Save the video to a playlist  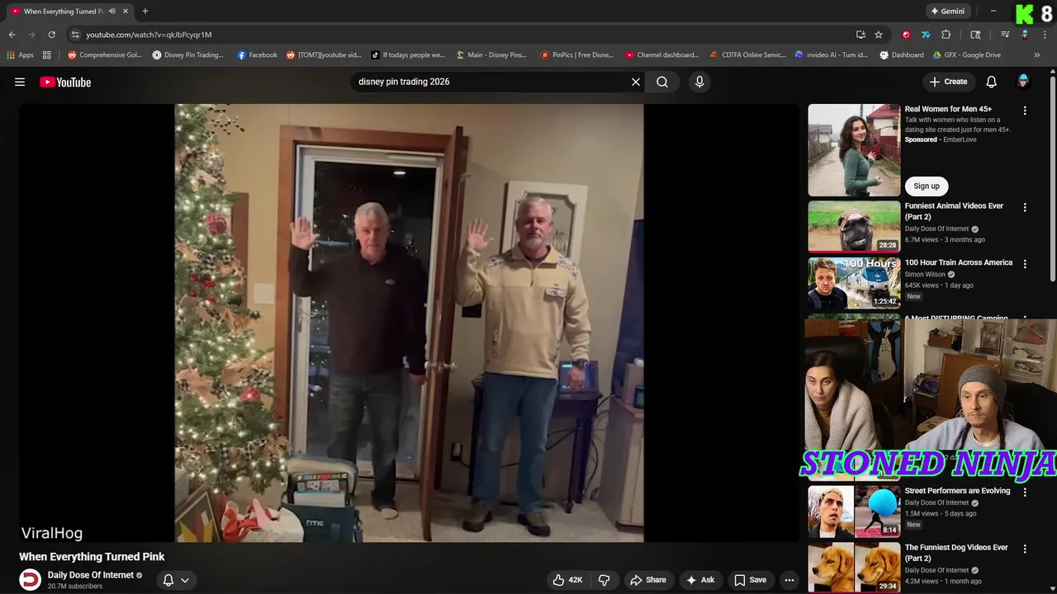coord(751,580)
